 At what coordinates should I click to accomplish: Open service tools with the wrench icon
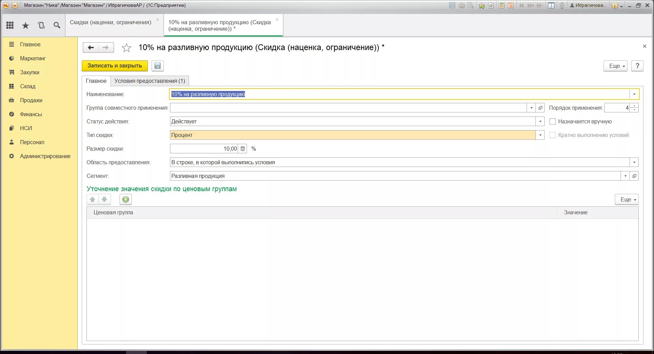pos(562,5)
